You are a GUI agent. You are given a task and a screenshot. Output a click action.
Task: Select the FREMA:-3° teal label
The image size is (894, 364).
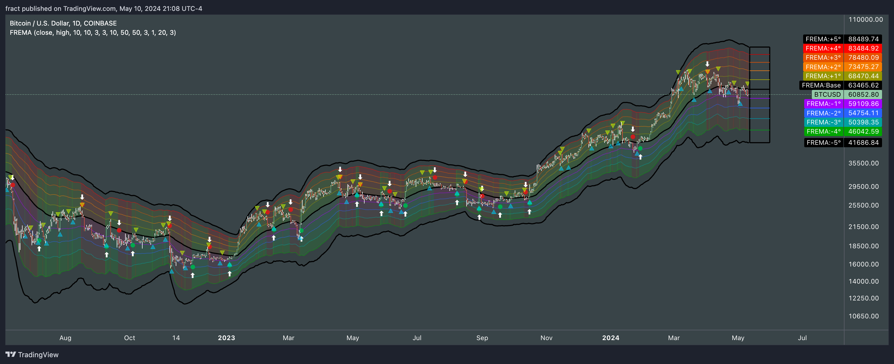coord(824,122)
